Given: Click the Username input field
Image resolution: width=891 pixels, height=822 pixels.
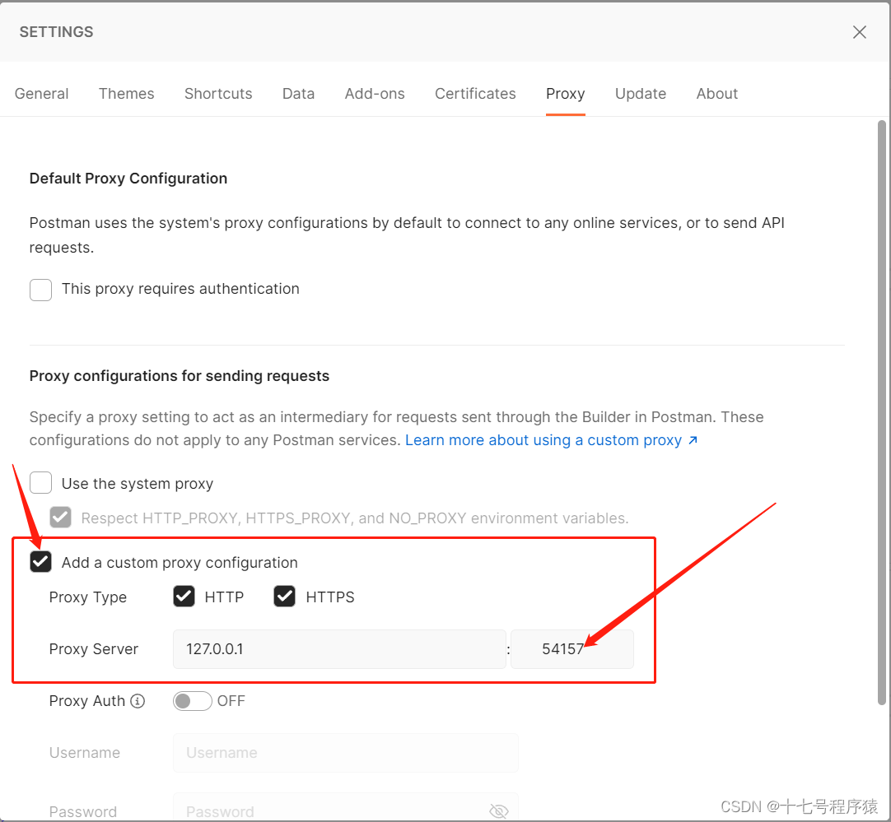Looking at the screenshot, I should pos(346,753).
